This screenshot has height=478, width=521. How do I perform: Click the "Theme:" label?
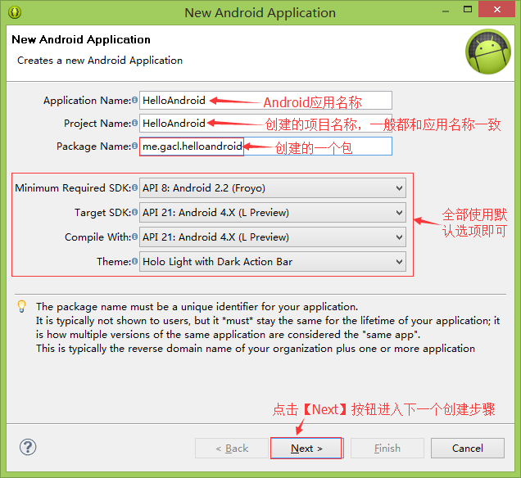click(x=114, y=262)
